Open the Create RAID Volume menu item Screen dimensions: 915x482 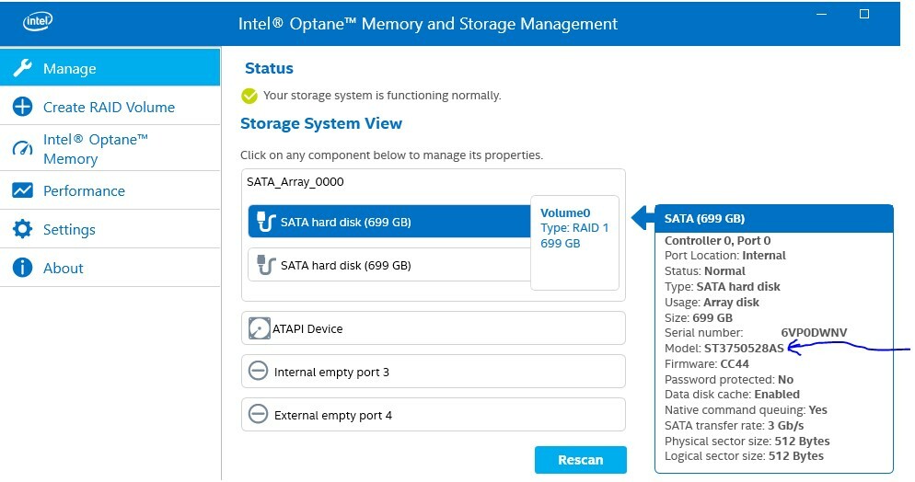110,107
